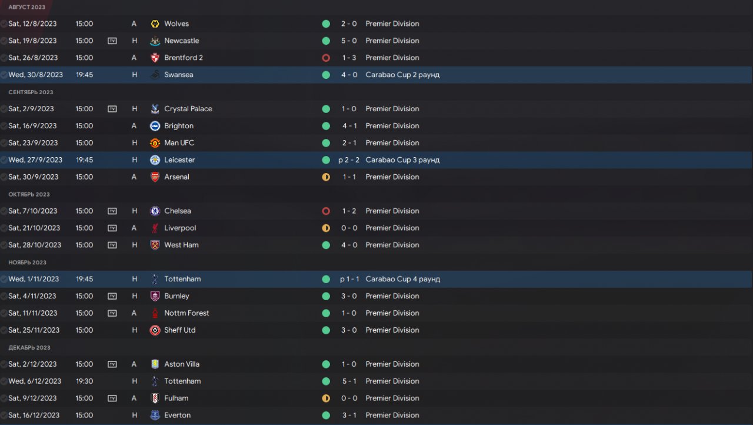Open the Swansea swan badge icon

155,75
